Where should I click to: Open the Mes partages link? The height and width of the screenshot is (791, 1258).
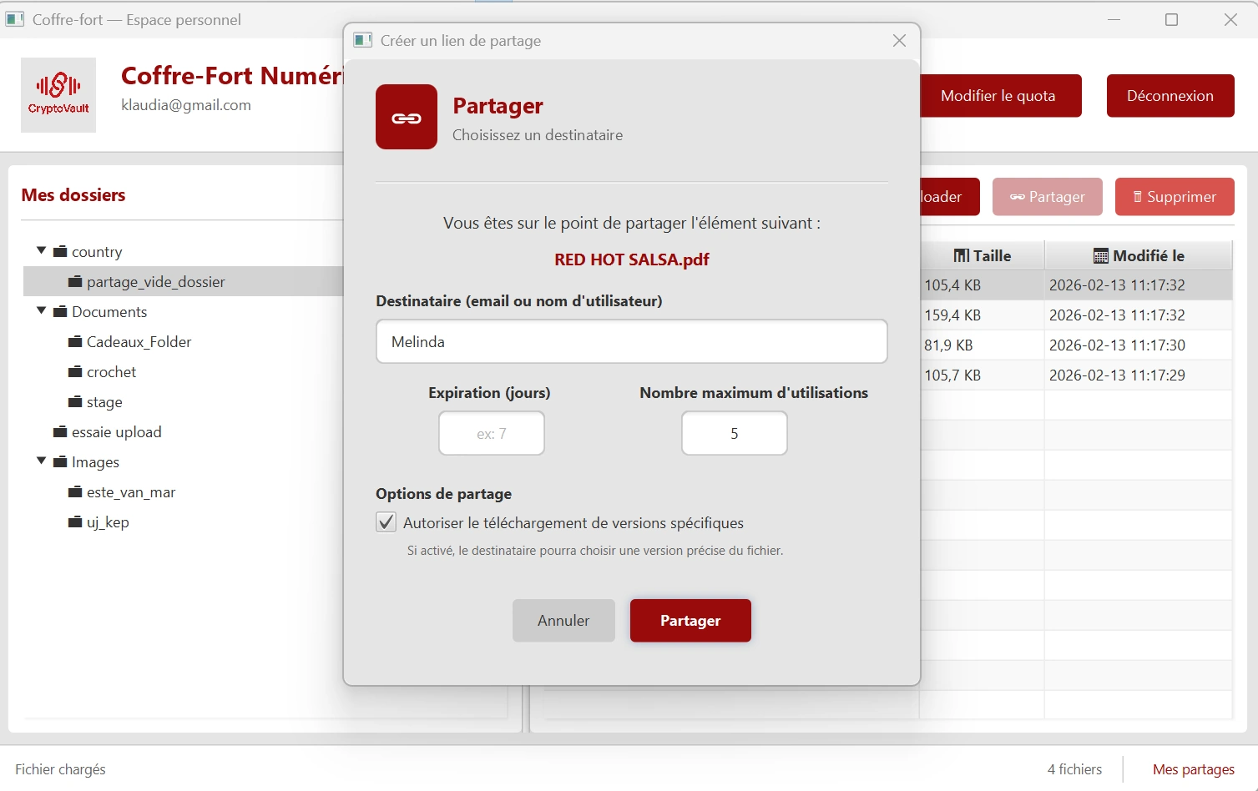click(x=1193, y=769)
